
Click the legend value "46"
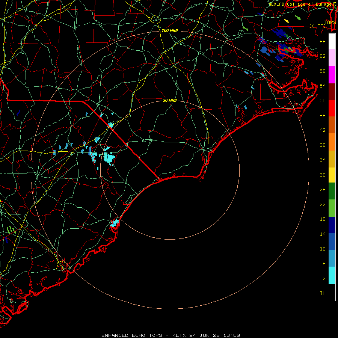pos(323,116)
